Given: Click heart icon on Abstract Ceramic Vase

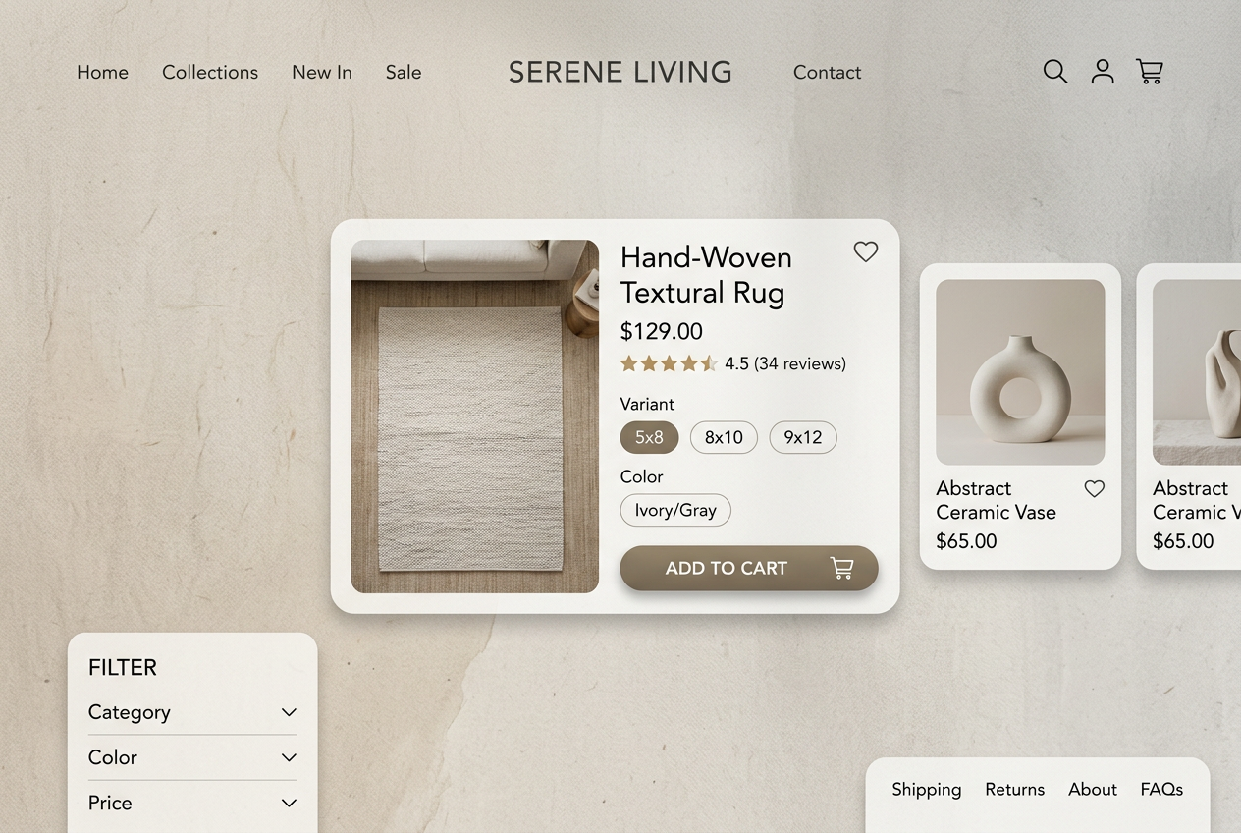Looking at the screenshot, I should tap(1094, 489).
